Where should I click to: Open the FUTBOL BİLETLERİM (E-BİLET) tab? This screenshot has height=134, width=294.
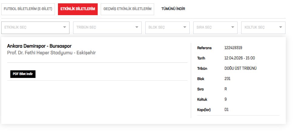click(28, 9)
